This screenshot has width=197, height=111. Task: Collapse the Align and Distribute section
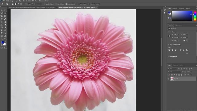(168, 45)
